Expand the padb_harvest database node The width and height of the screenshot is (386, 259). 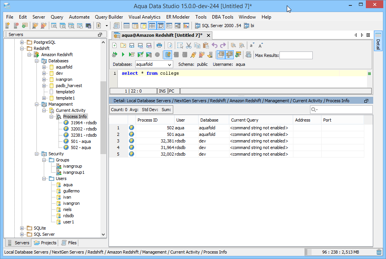click(x=44, y=86)
